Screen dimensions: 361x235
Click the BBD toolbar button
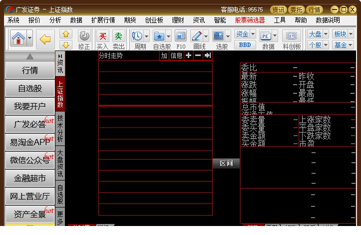pos(245,44)
